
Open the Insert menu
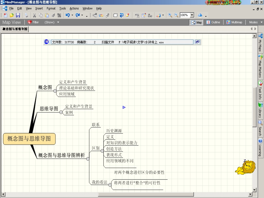pyautogui.click(x=39, y=8)
